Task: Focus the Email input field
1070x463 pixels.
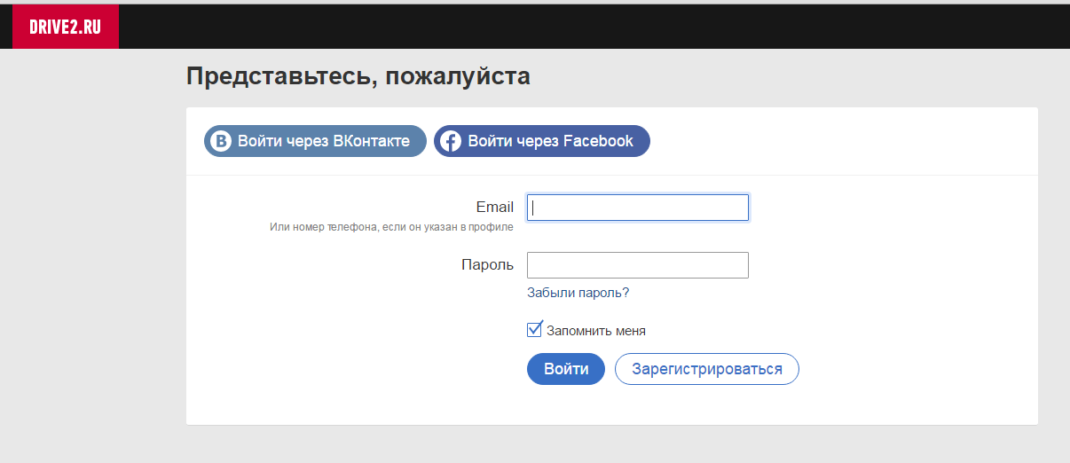Action: (638, 208)
